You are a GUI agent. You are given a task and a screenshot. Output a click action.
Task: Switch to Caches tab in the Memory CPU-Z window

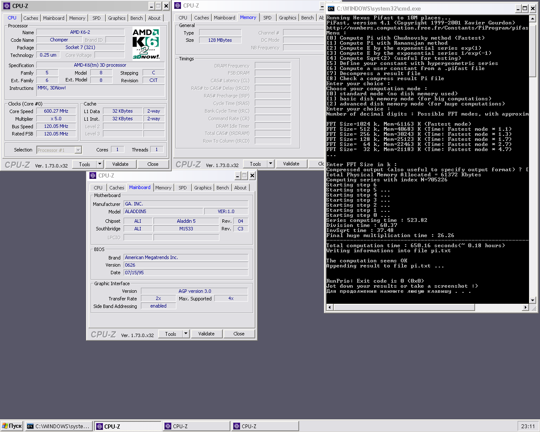click(201, 18)
